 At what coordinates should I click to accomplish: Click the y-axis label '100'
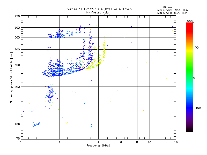coord(17,124)
